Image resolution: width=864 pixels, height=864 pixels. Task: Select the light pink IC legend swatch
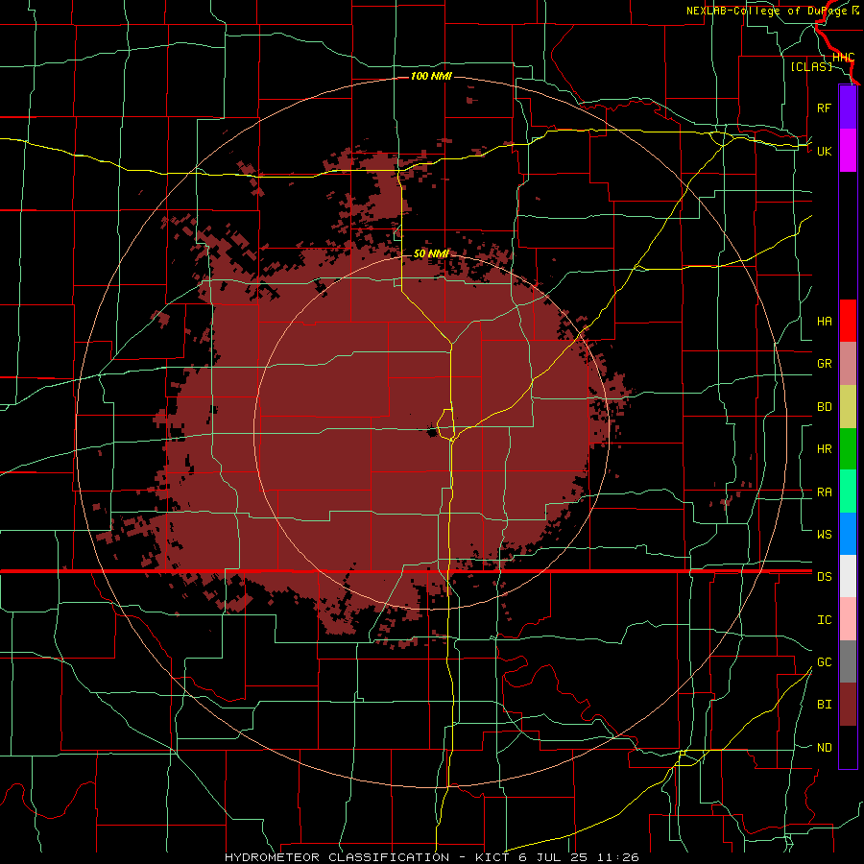848,619
